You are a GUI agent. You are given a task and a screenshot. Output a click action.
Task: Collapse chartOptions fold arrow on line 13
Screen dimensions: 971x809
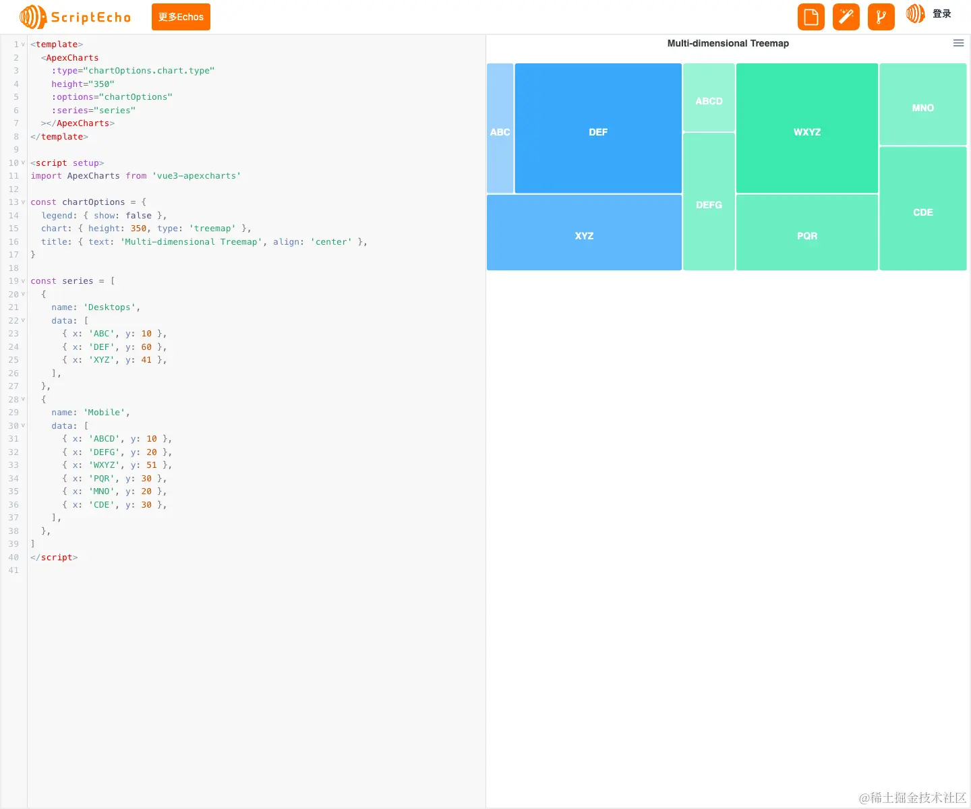coord(23,202)
